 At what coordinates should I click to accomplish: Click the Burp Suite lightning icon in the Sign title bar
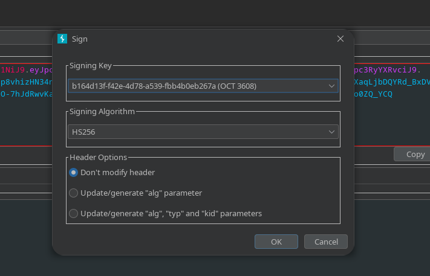tap(62, 39)
